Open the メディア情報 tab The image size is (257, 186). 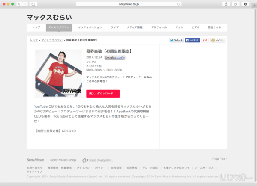(x=134, y=27)
